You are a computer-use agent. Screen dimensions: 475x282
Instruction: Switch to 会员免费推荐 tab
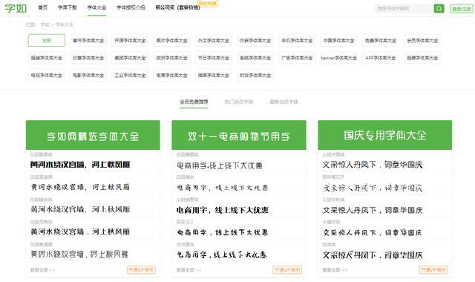point(194,102)
